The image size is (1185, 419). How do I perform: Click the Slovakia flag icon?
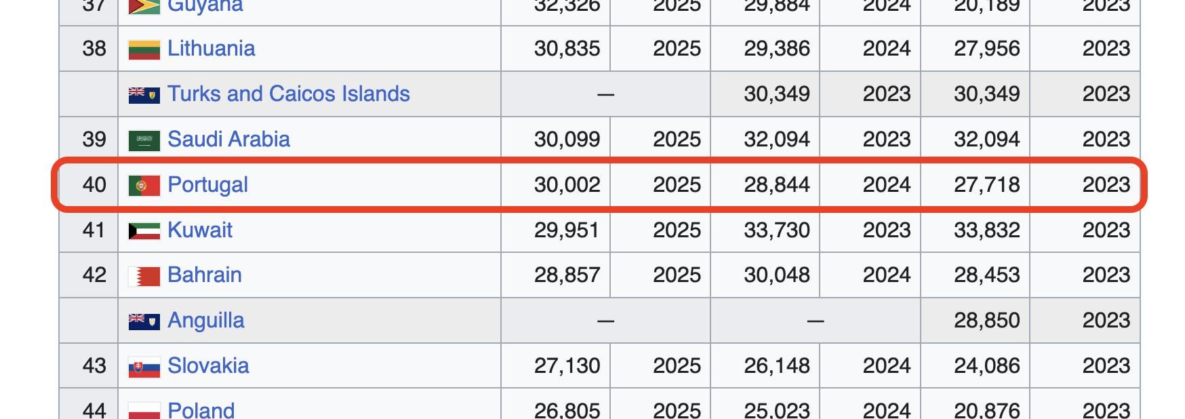click(x=144, y=367)
